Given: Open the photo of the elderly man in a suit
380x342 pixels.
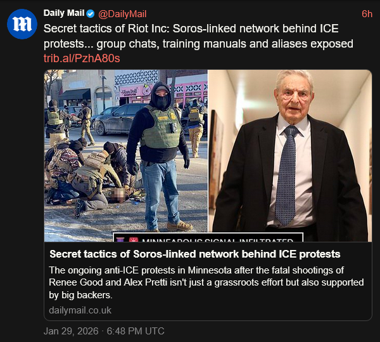Looking at the screenshot, I should pyautogui.click(x=290, y=152).
